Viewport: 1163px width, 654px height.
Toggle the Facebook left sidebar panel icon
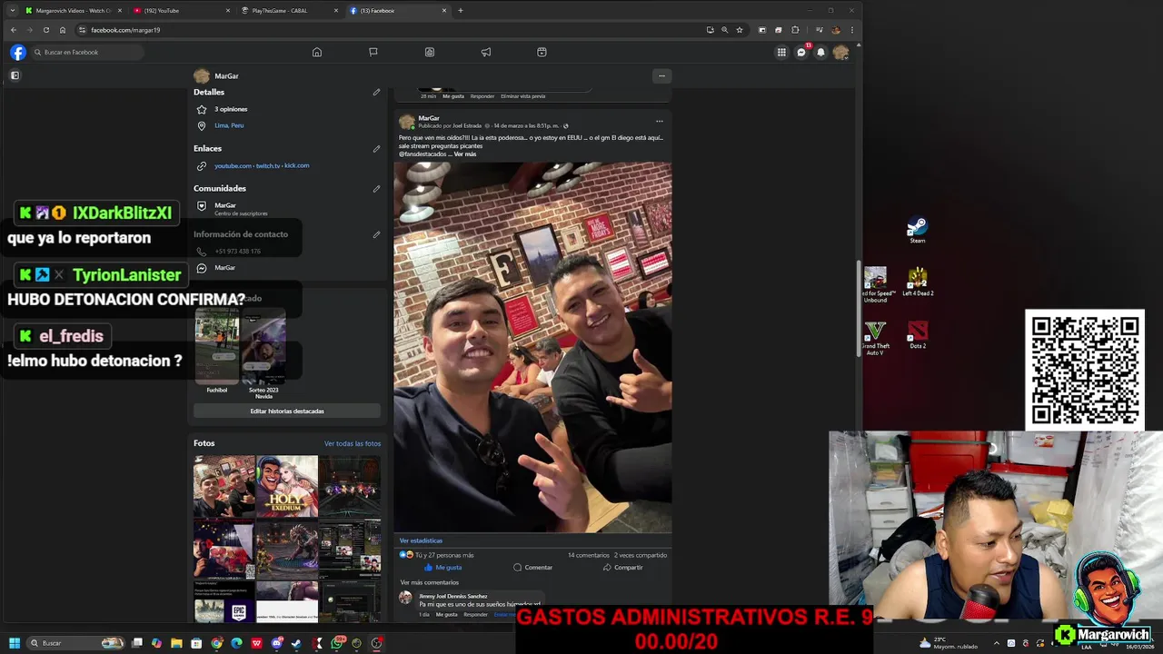pyautogui.click(x=15, y=75)
